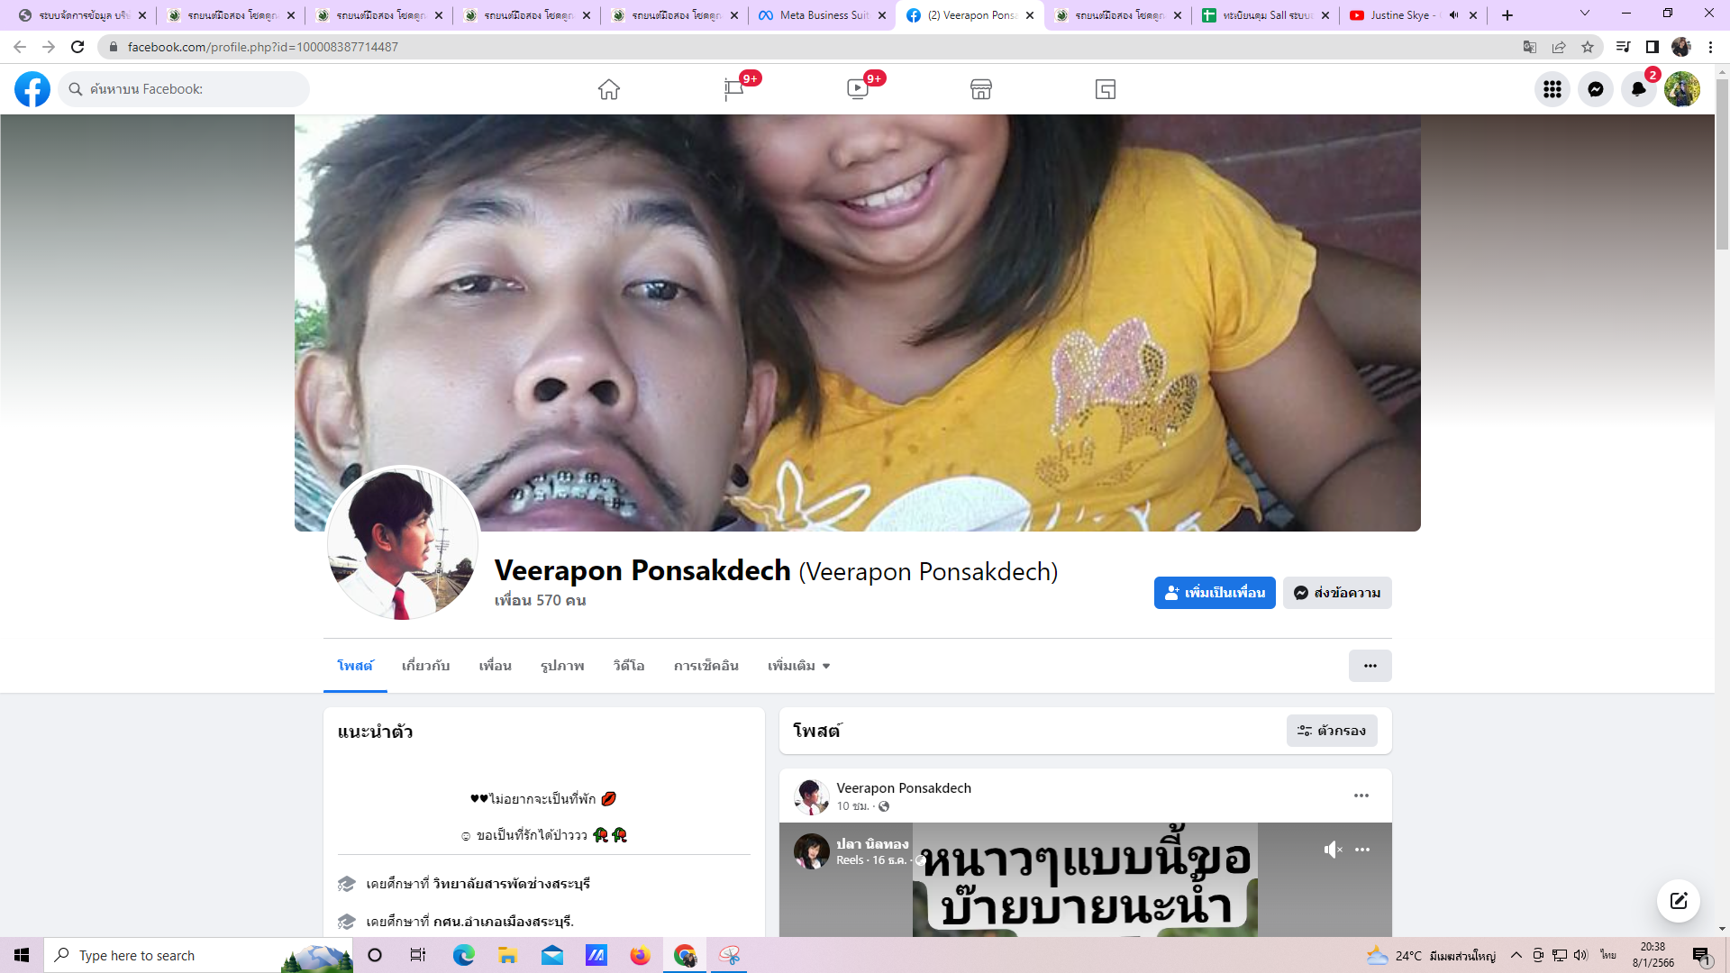Switch to the รูปภาพ tab
Viewport: 1730px width, 973px height.
(562, 666)
